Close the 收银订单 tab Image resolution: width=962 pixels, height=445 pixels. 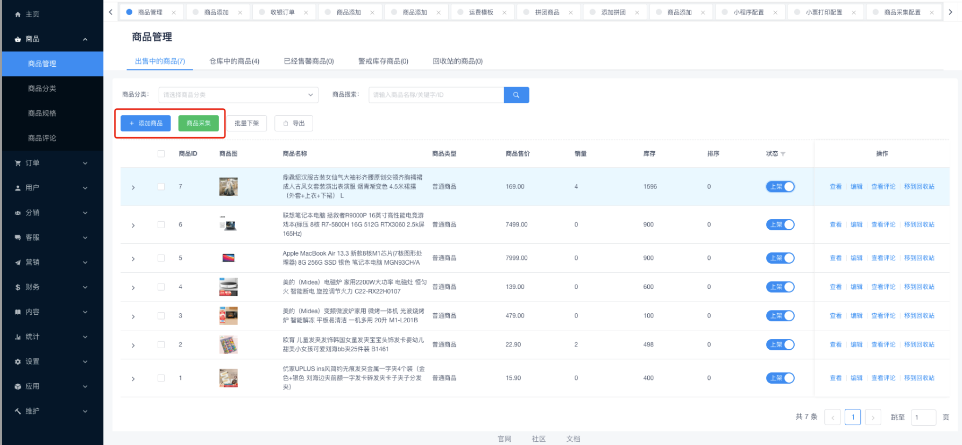pyautogui.click(x=306, y=12)
